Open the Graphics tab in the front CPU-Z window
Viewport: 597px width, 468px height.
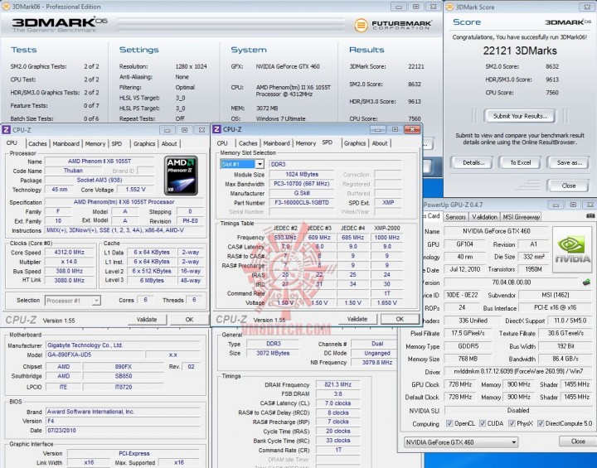point(355,143)
